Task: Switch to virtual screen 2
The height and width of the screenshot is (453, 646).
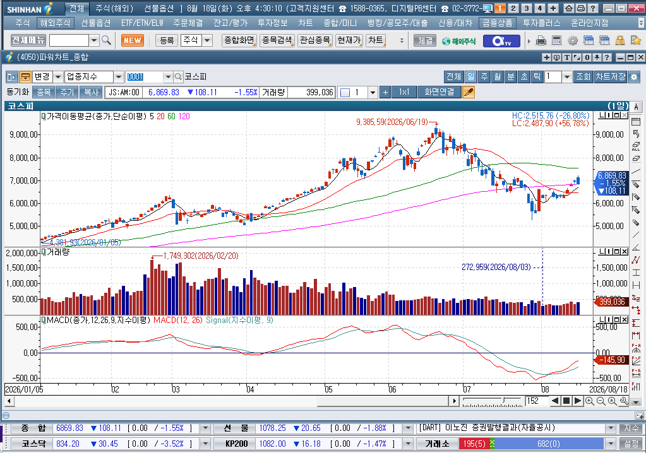Action: coord(513,8)
